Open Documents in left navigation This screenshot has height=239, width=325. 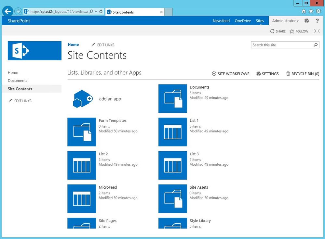[x=18, y=81]
